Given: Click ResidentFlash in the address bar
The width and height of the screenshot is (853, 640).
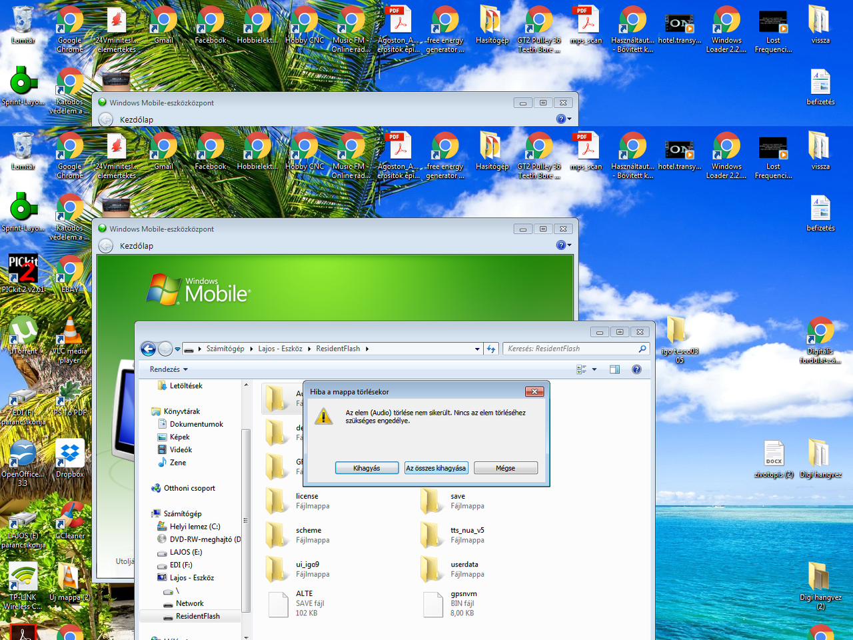Looking at the screenshot, I should [x=338, y=349].
